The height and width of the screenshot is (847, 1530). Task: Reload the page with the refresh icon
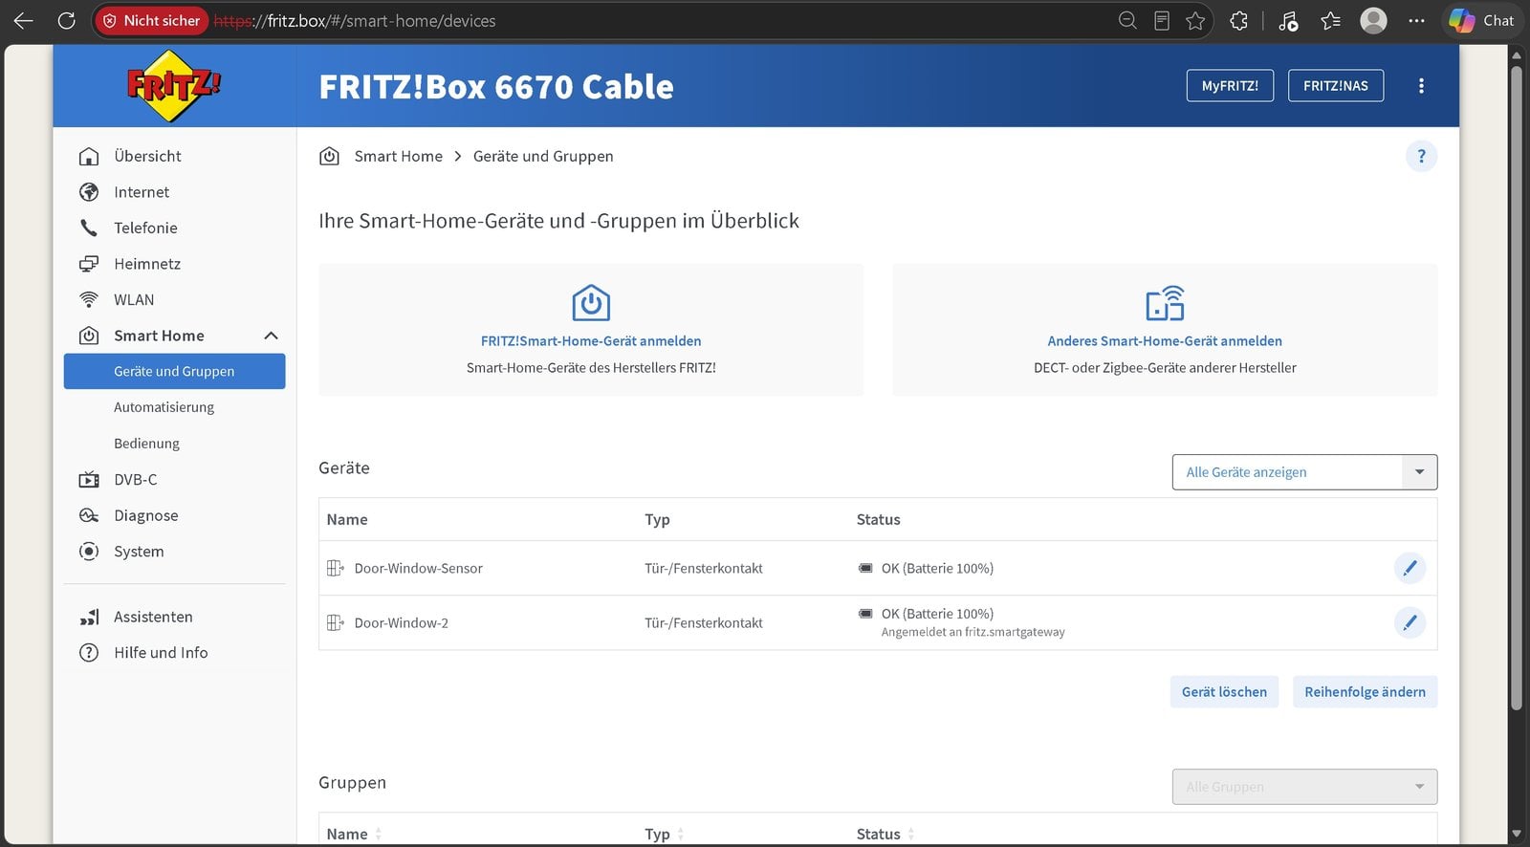pos(66,20)
